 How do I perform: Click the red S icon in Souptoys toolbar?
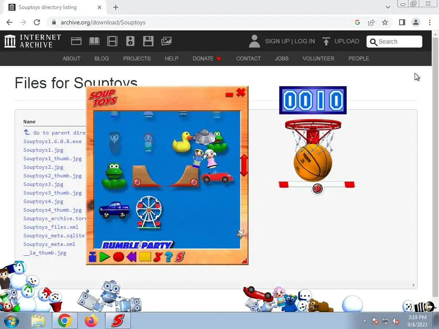tap(180, 257)
